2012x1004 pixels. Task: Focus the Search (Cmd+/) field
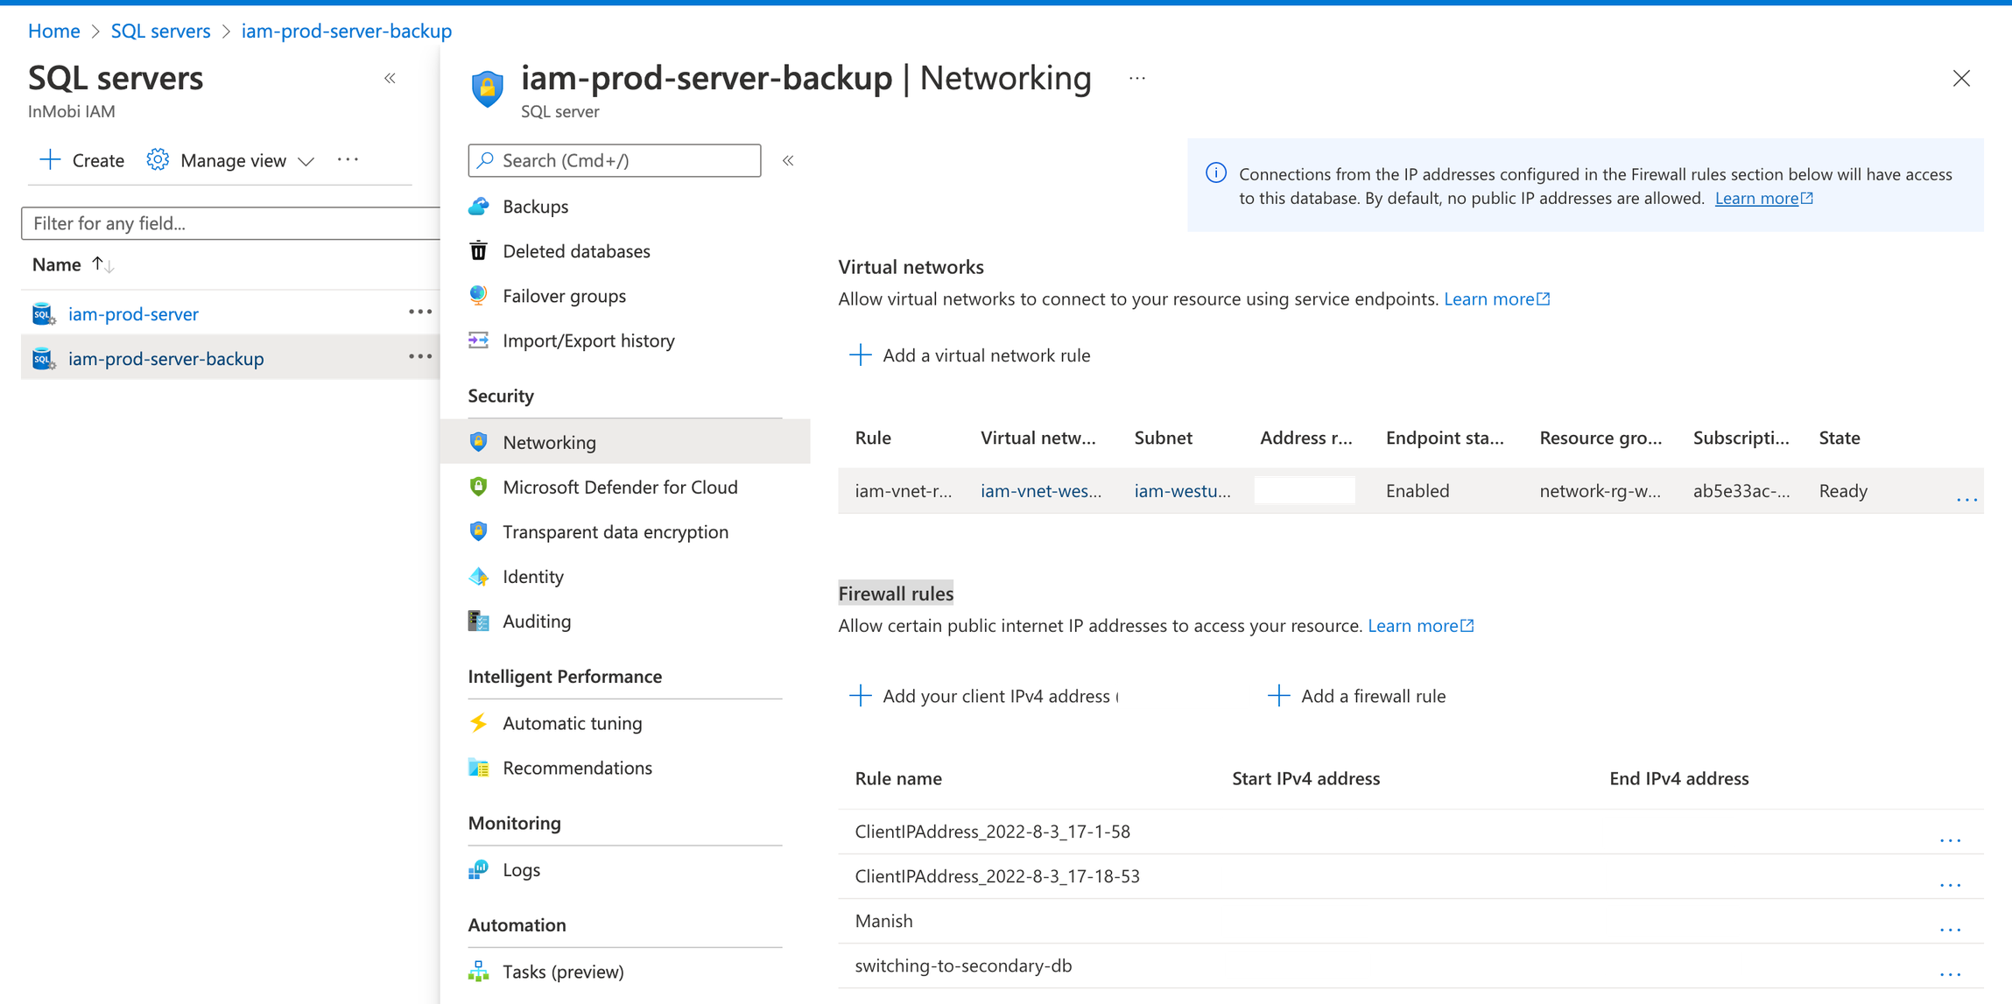coord(615,160)
